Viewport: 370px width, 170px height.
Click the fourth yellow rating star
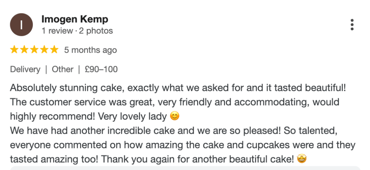(x=44, y=50)
